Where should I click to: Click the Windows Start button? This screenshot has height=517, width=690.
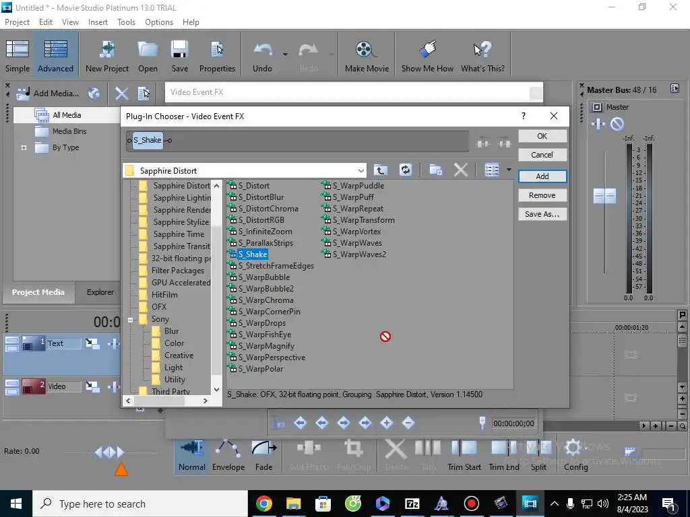coord(16,504)
